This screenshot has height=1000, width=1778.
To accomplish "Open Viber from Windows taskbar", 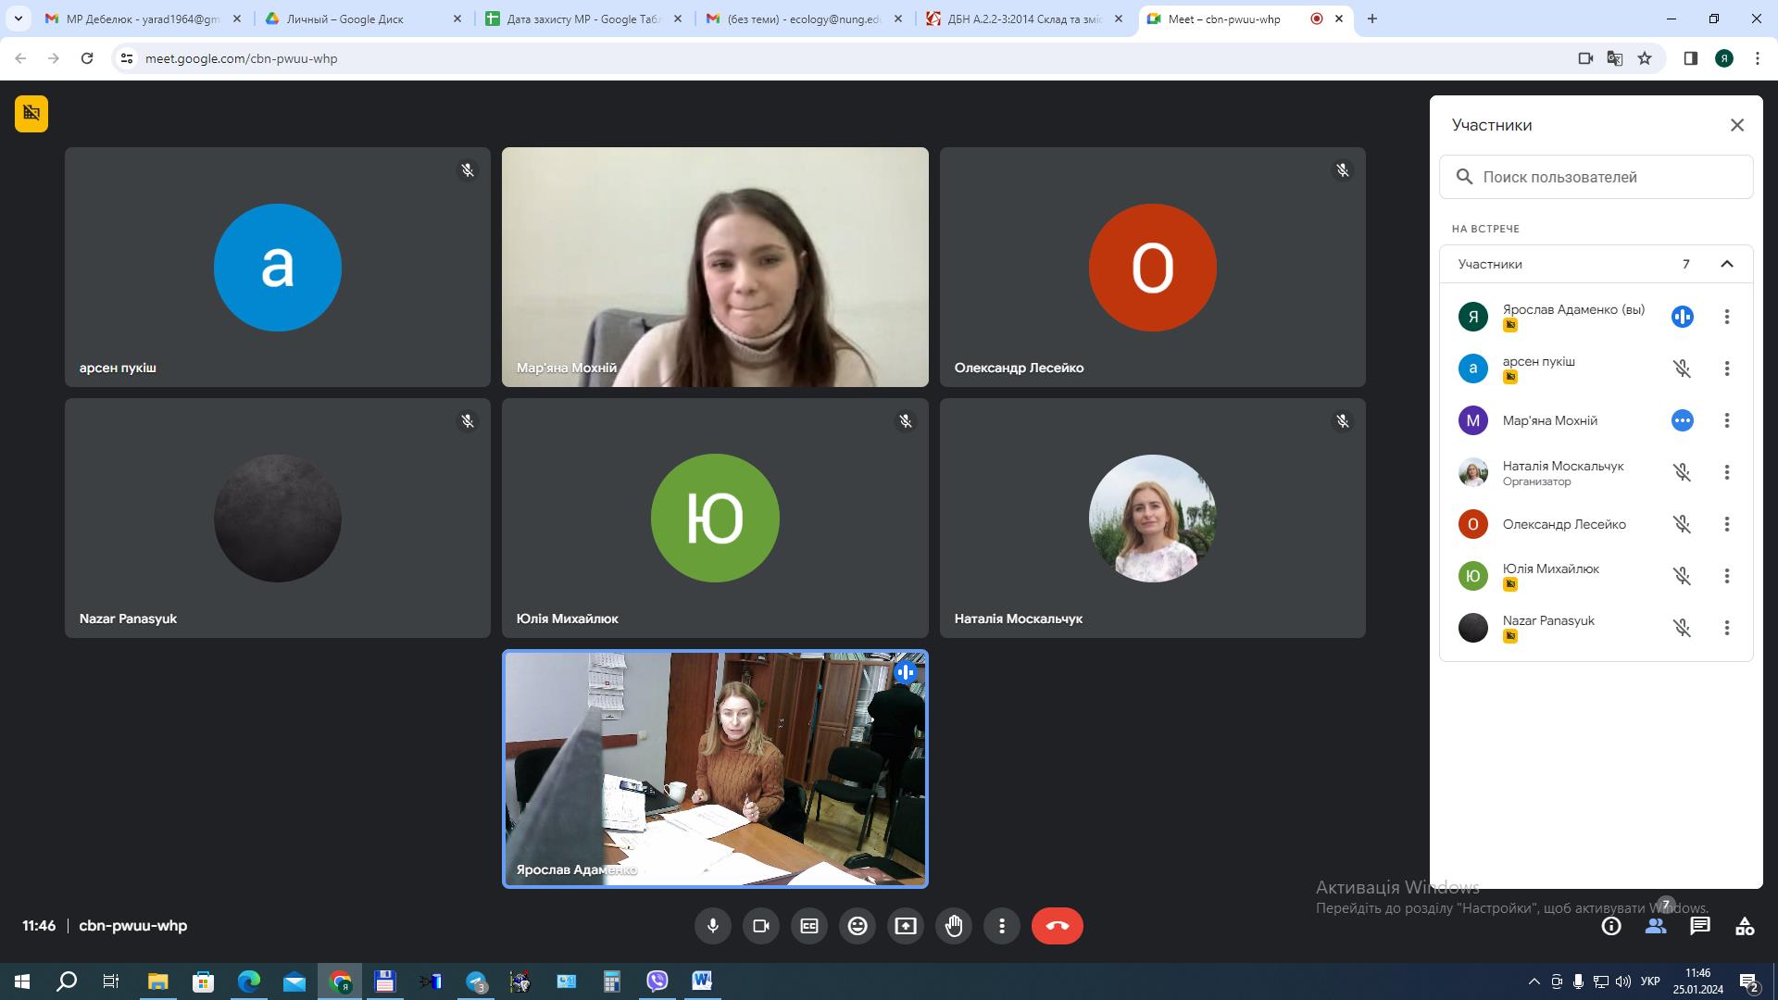I will click(657, 981).
